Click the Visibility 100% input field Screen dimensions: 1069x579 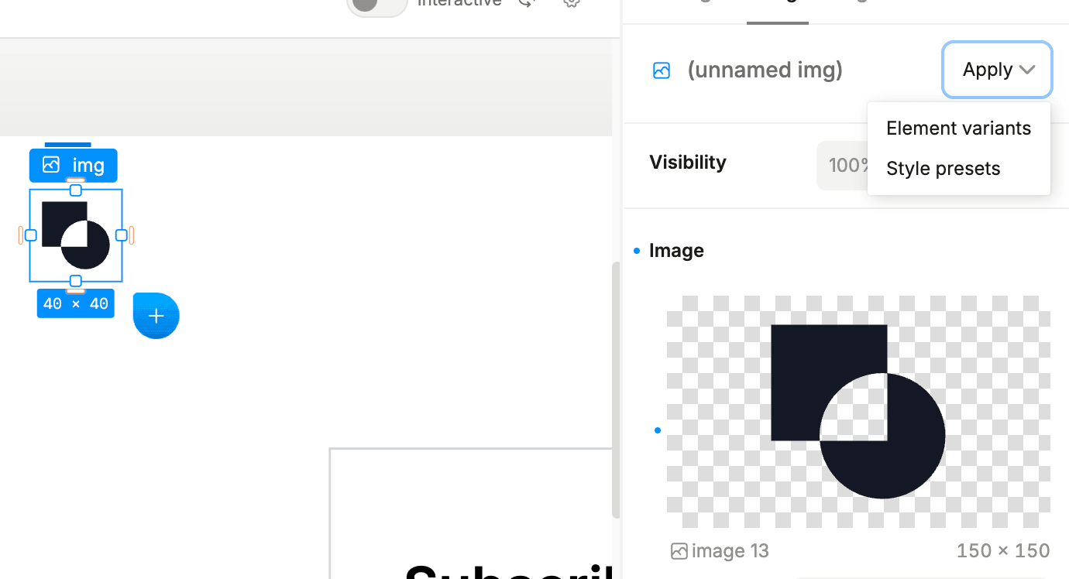point(843,165)
